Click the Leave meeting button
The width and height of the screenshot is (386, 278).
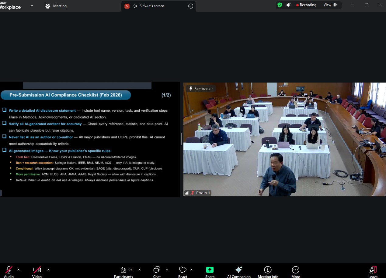pos(373,270)
